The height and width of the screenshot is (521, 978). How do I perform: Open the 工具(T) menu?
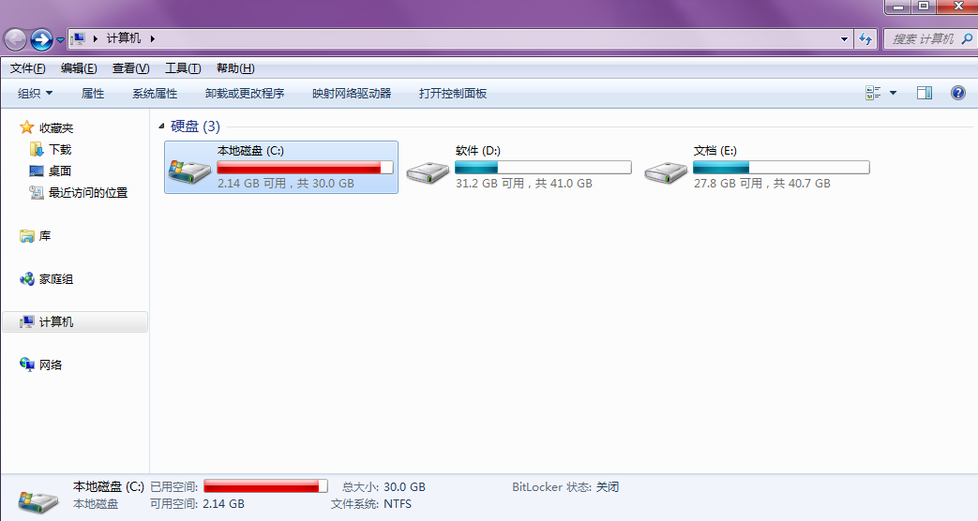[x=183, y=68]
